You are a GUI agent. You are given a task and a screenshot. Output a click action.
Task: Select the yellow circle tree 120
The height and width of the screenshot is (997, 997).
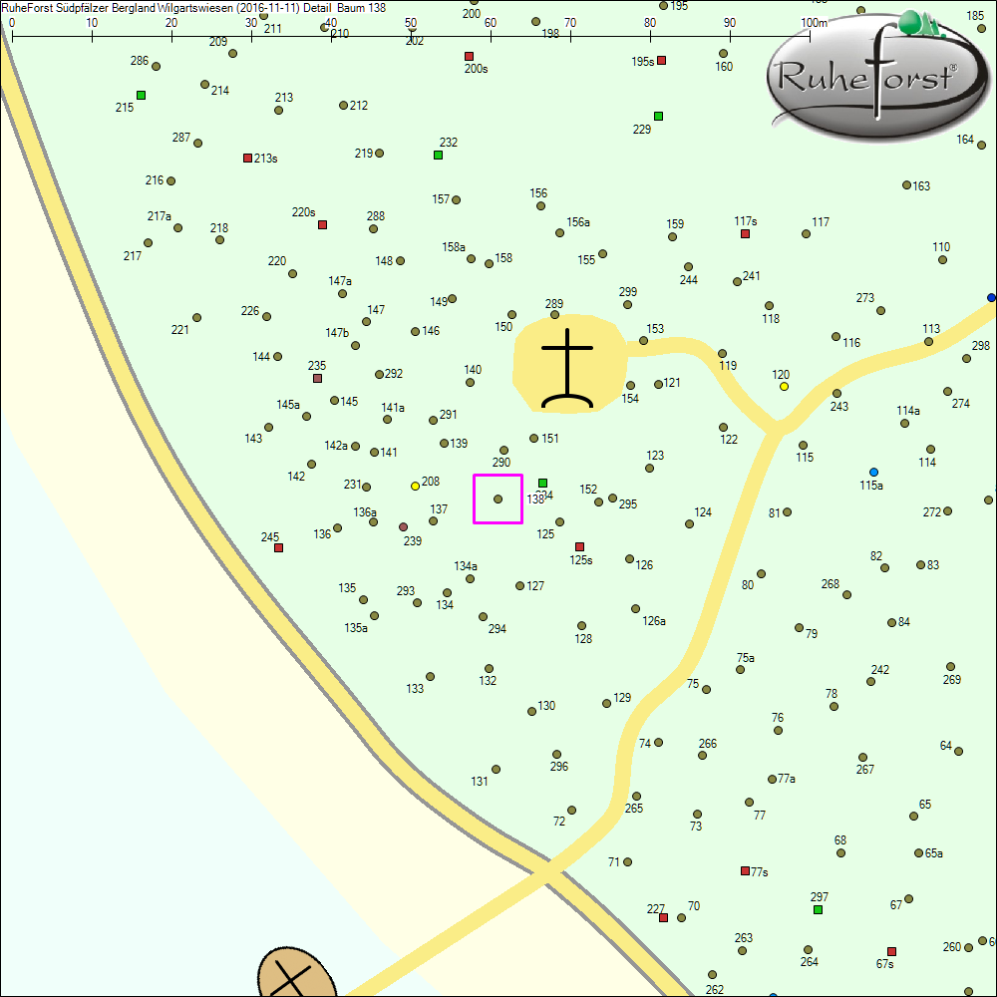tap(784, 387)
